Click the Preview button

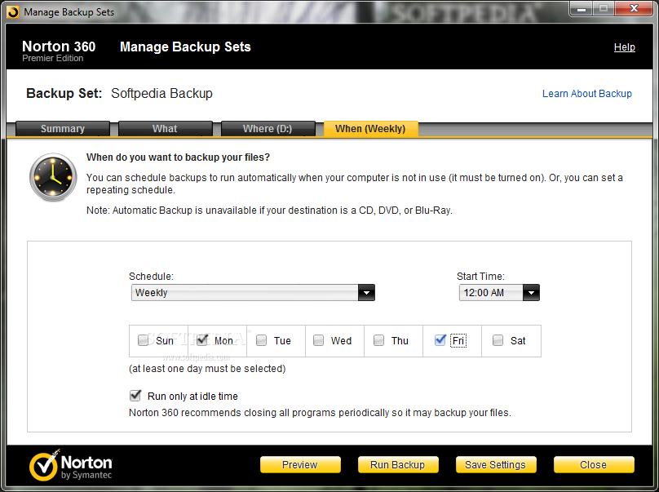coord(300,465)
